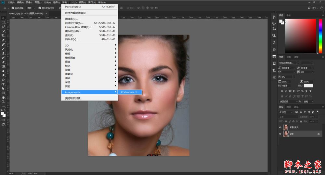Screen dimensions: 325x175
Task: Select the Spot Healing Brush tool
Action: (3, 44)
